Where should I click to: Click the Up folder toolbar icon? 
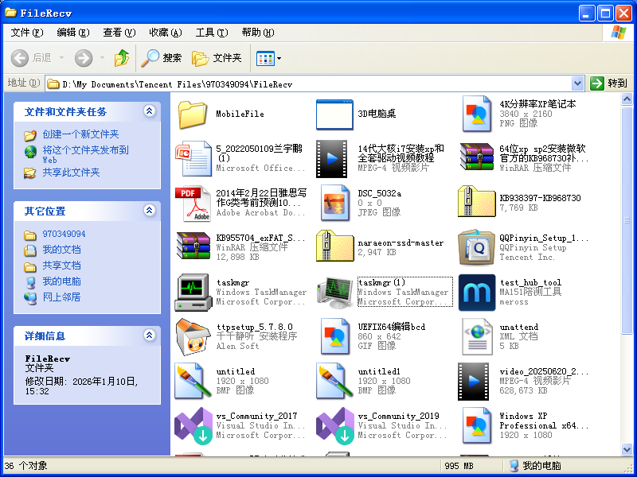[x=122, y=58]
